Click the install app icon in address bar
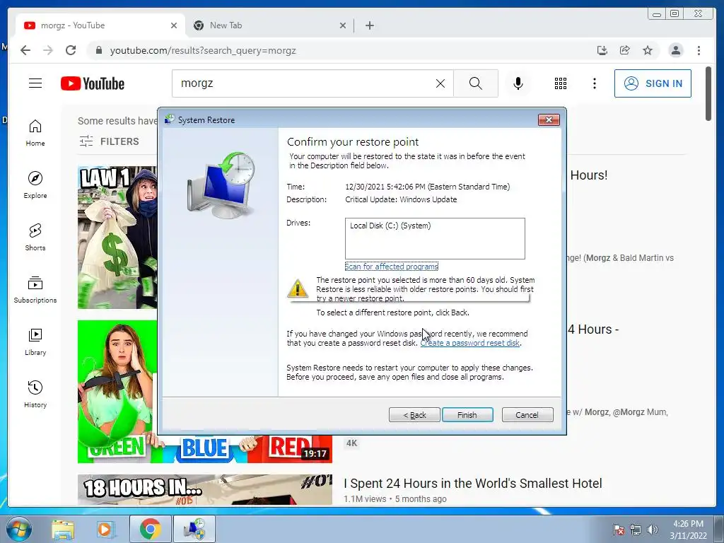724x543 pixels. tap(602, 50)
